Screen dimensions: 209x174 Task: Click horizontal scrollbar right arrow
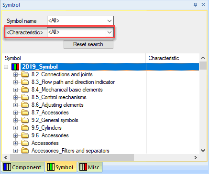[196, 157]
